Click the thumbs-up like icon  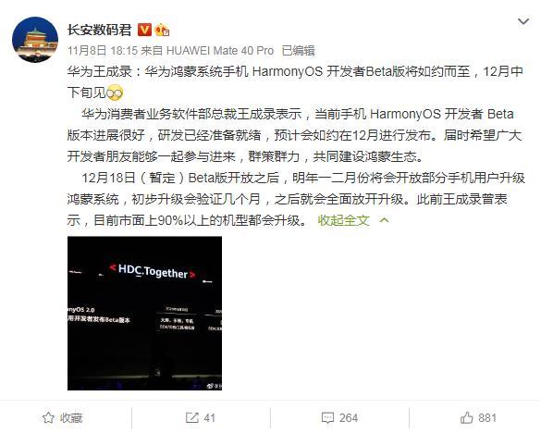tap(466, 418)
